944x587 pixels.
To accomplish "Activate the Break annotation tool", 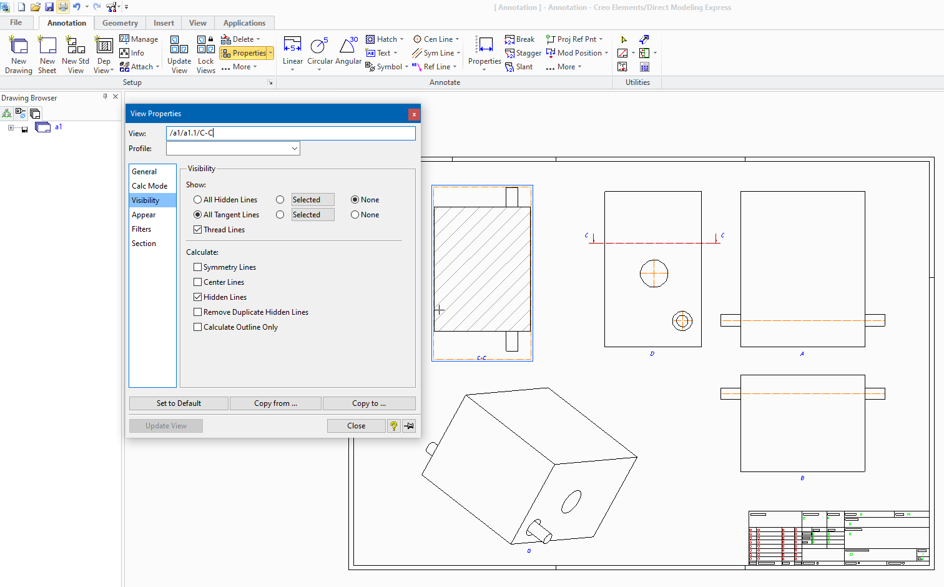I will pos(520,39).
